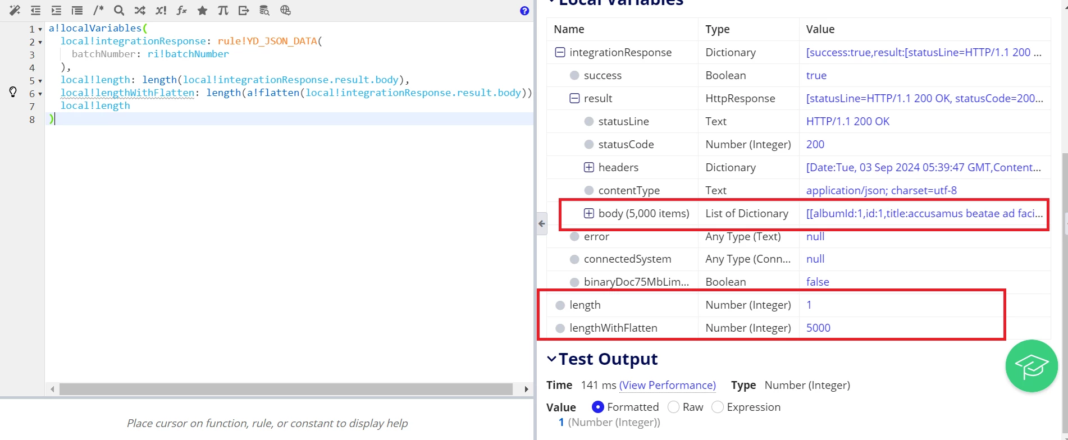The image size is (1068, 440).
Task: Click the globe toolbar icon
Action: pyautogui.click(x=285, y=10)
